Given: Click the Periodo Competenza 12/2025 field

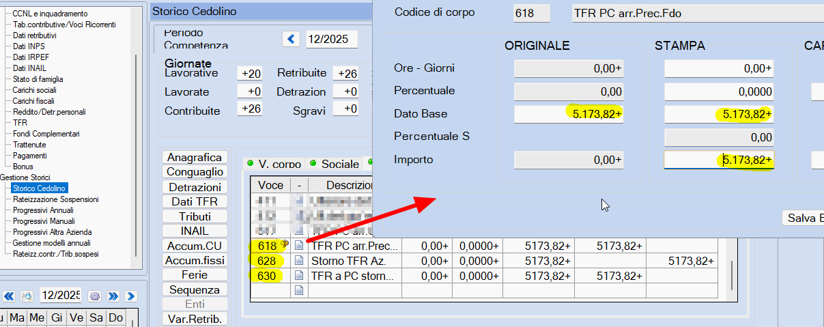Looking at the screenshot, I should pyautogui.click(x=332, y=40).
